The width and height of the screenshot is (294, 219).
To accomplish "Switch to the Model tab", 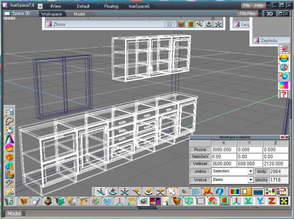I will (79, 14).
